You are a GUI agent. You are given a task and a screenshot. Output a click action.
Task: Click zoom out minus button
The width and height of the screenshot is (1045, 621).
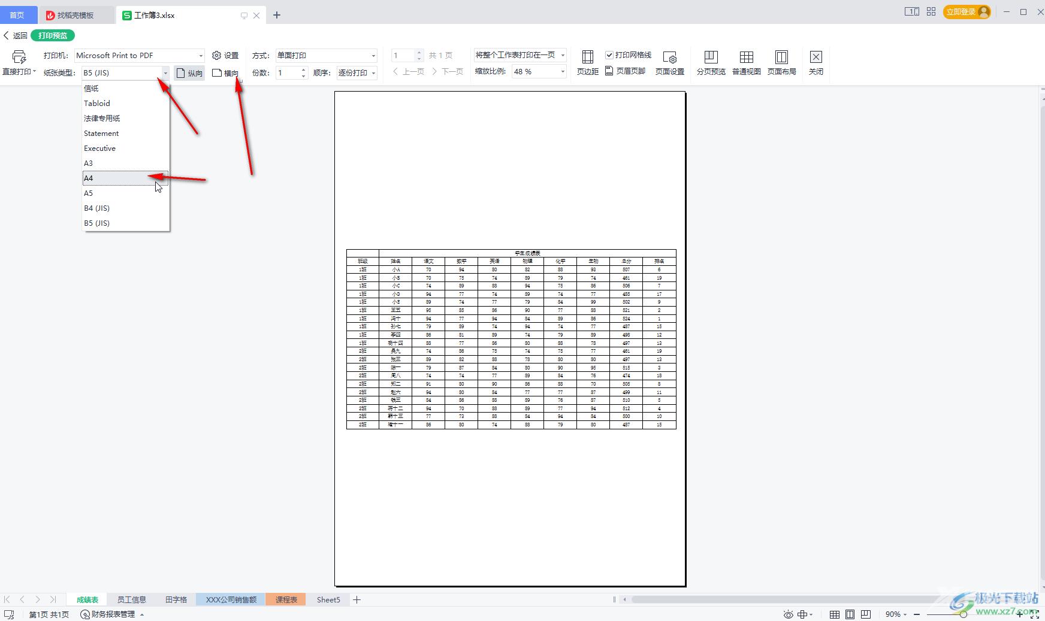pyautogui.click(x=917, y=614)
